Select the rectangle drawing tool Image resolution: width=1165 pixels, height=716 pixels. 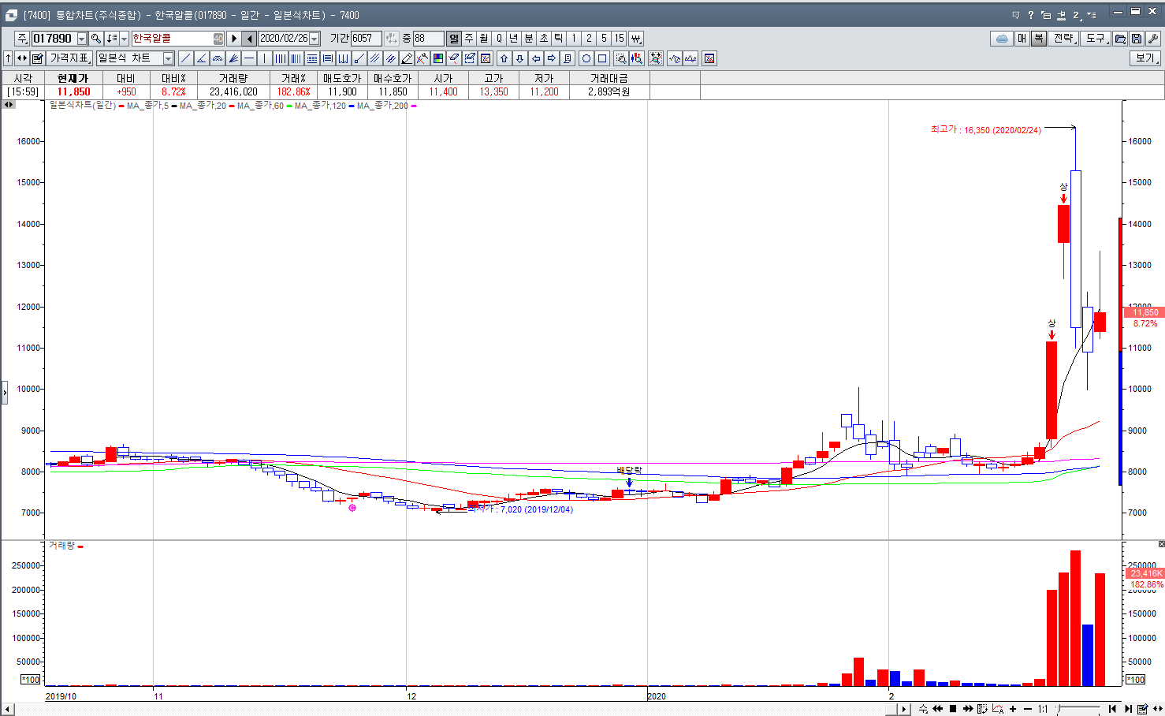[602, 58]
